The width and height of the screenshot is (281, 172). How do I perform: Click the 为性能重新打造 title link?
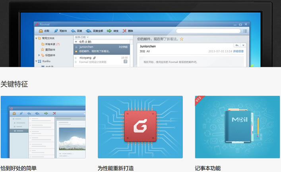(x=116, y=168)
